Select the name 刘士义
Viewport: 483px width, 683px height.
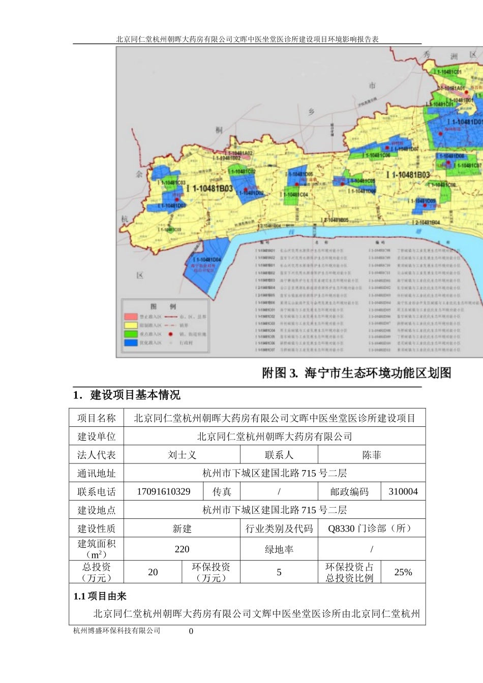(x=182, y=455)
